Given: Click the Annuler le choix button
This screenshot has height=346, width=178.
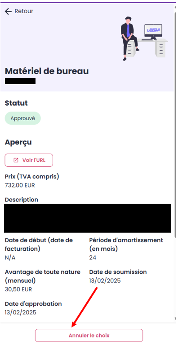Looking at the screenshot, I should point(89,336).
